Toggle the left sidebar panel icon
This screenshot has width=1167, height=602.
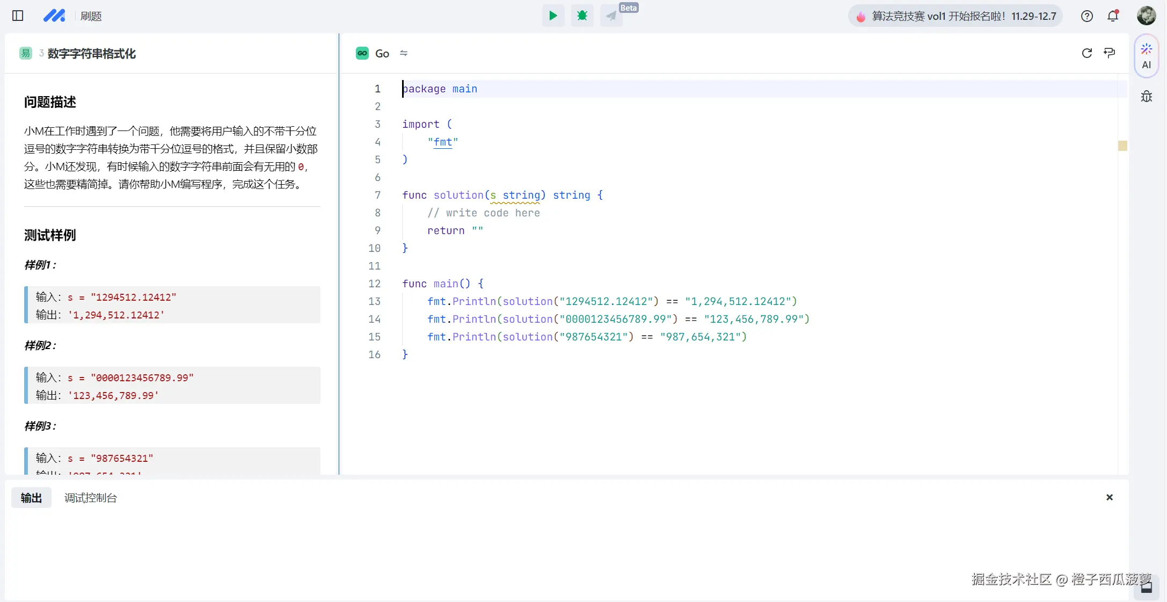pos(18,16)
